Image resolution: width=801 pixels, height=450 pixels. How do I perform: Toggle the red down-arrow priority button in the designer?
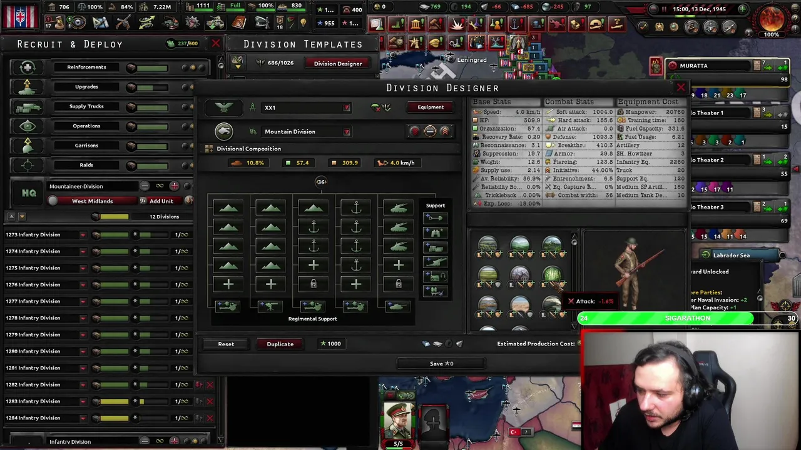[x=414, y=131]
